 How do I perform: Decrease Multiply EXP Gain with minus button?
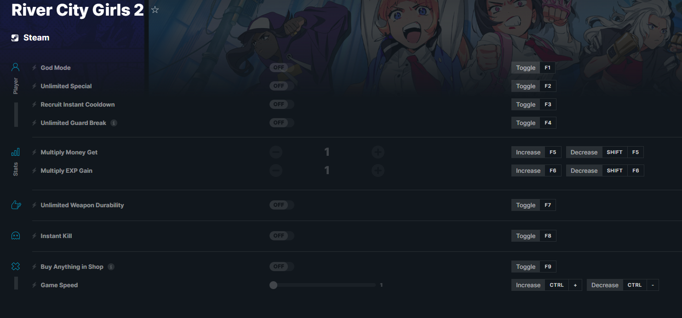276,170
